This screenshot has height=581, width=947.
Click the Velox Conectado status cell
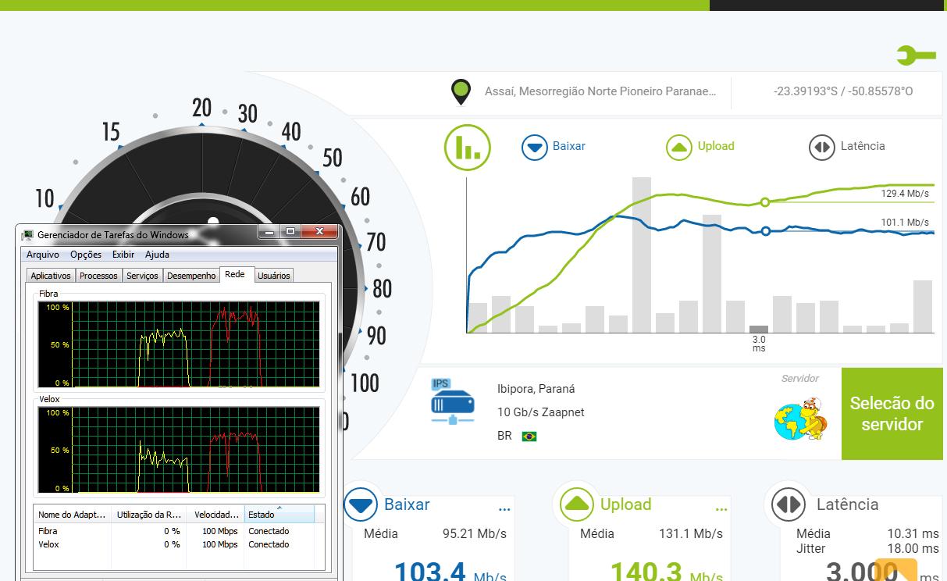269,544
